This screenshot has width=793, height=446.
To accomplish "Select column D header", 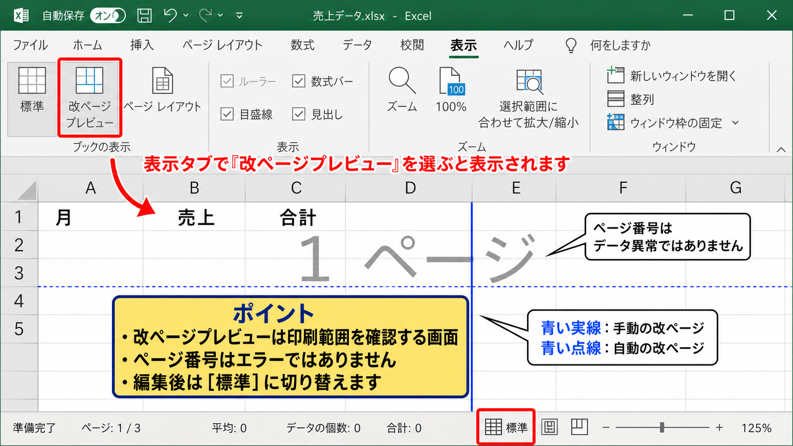I will pyautogui.click(x=409, y=188).
